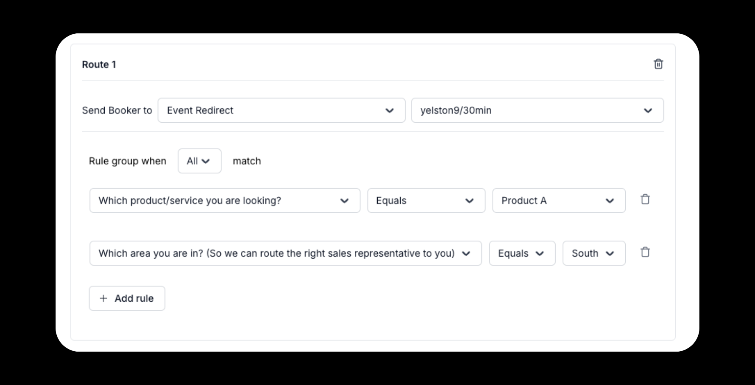
Task: Click the Route 1 heading
Action: point(99,64)
